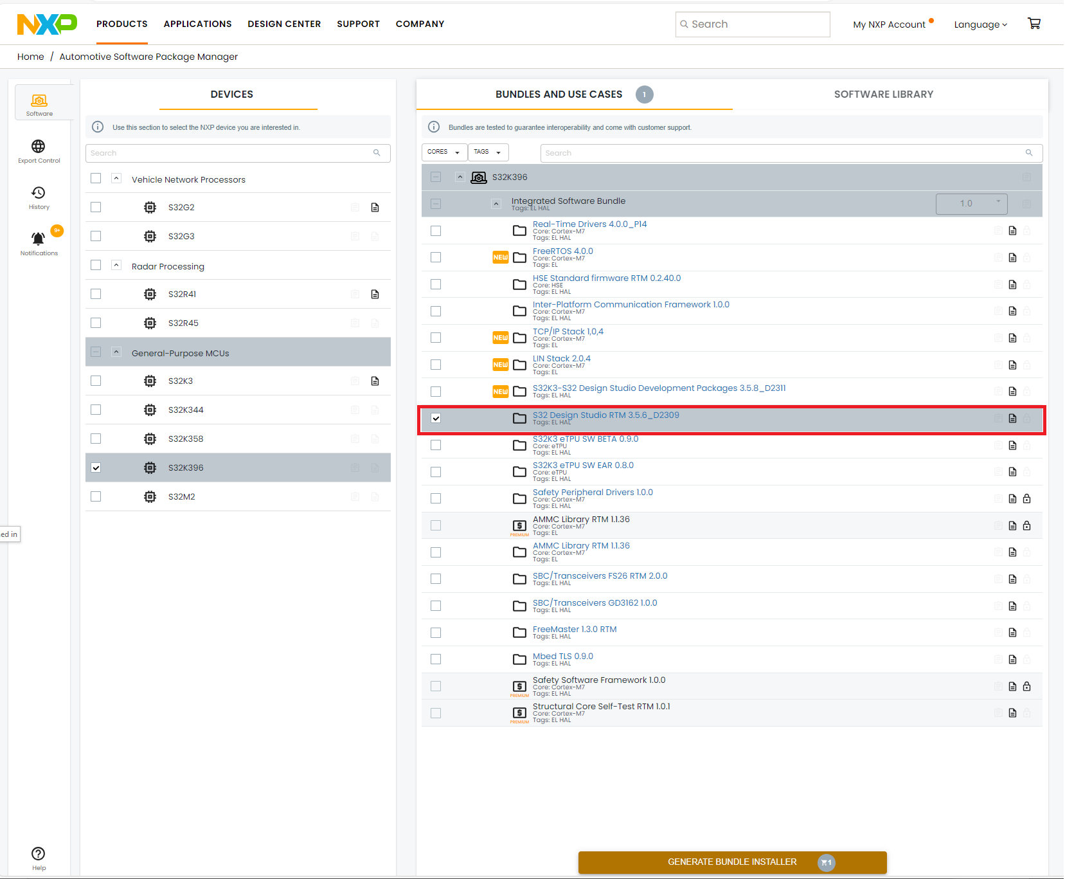Click lock icon for Safety Peripheral Drivers
1065x879 pixels.
[x=1026, y=499]
